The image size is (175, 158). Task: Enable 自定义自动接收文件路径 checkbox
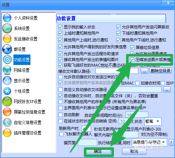click(60, 89)
